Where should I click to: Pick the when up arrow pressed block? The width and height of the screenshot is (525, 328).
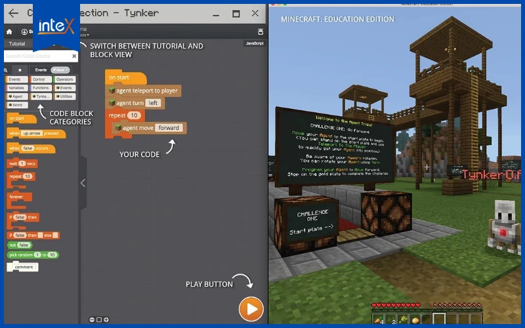(36, 133)
